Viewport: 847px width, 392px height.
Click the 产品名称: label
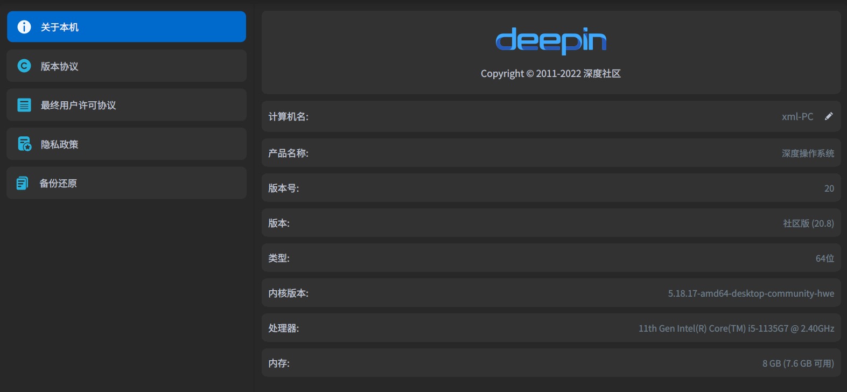click(289, 153)
